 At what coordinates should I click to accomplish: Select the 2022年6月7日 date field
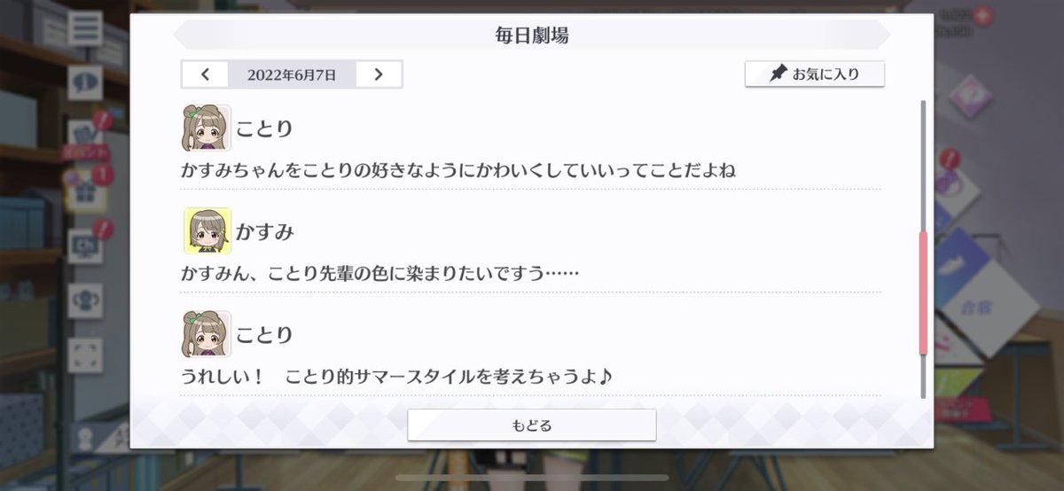(292, 74)
